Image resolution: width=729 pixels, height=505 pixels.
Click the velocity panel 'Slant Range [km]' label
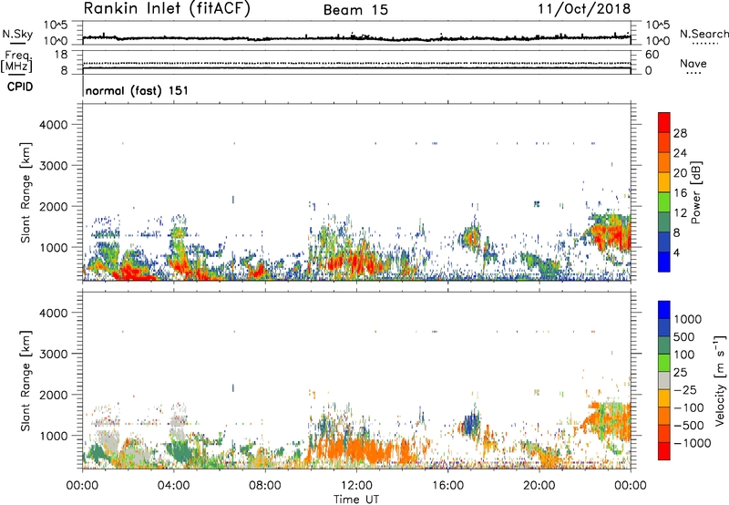coord(26,380)
